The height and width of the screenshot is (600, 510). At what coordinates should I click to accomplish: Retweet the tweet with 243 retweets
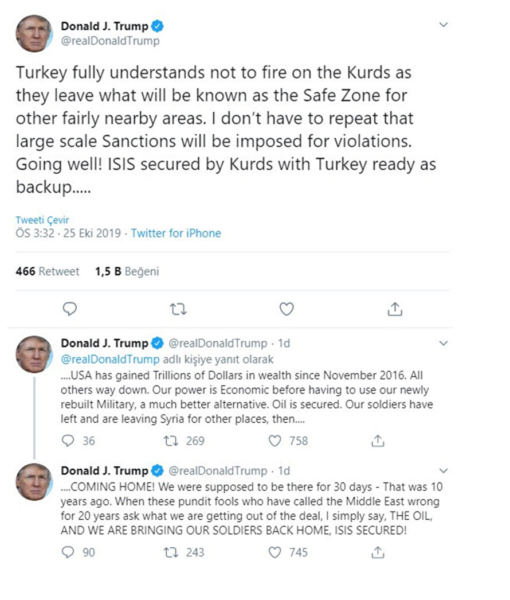[x=170, y=552]
